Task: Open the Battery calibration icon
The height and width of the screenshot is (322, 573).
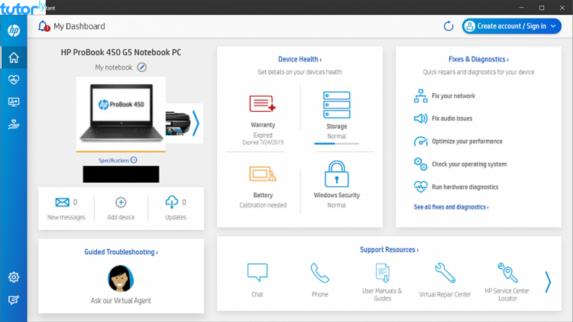Action: tap(263, 174)
